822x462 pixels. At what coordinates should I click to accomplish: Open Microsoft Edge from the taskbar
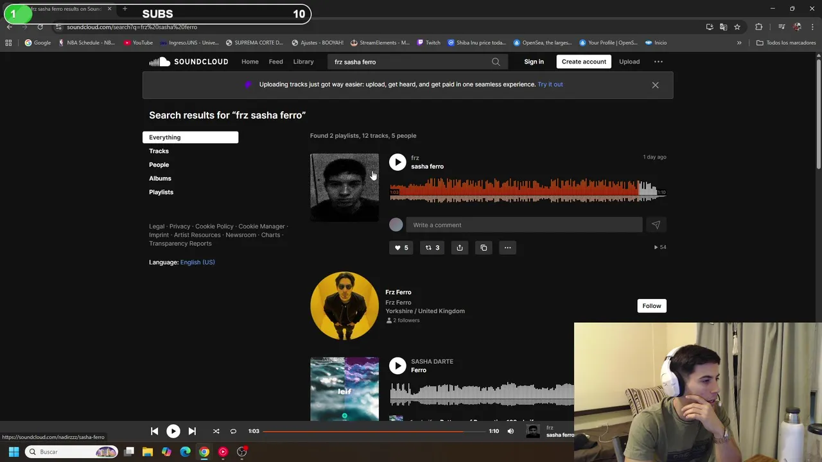(x=185, y=452)
